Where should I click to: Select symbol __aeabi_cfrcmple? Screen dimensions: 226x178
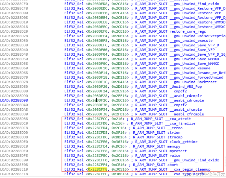coord(187,114)
